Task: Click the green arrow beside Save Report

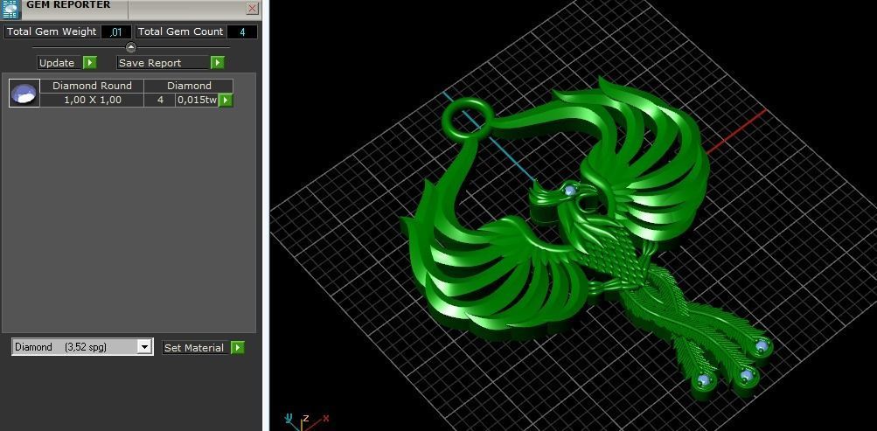Action: pos(218,63)
